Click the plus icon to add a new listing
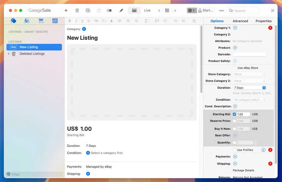The width and height of the screenshot is (282, 182). [x=66, y=11]
